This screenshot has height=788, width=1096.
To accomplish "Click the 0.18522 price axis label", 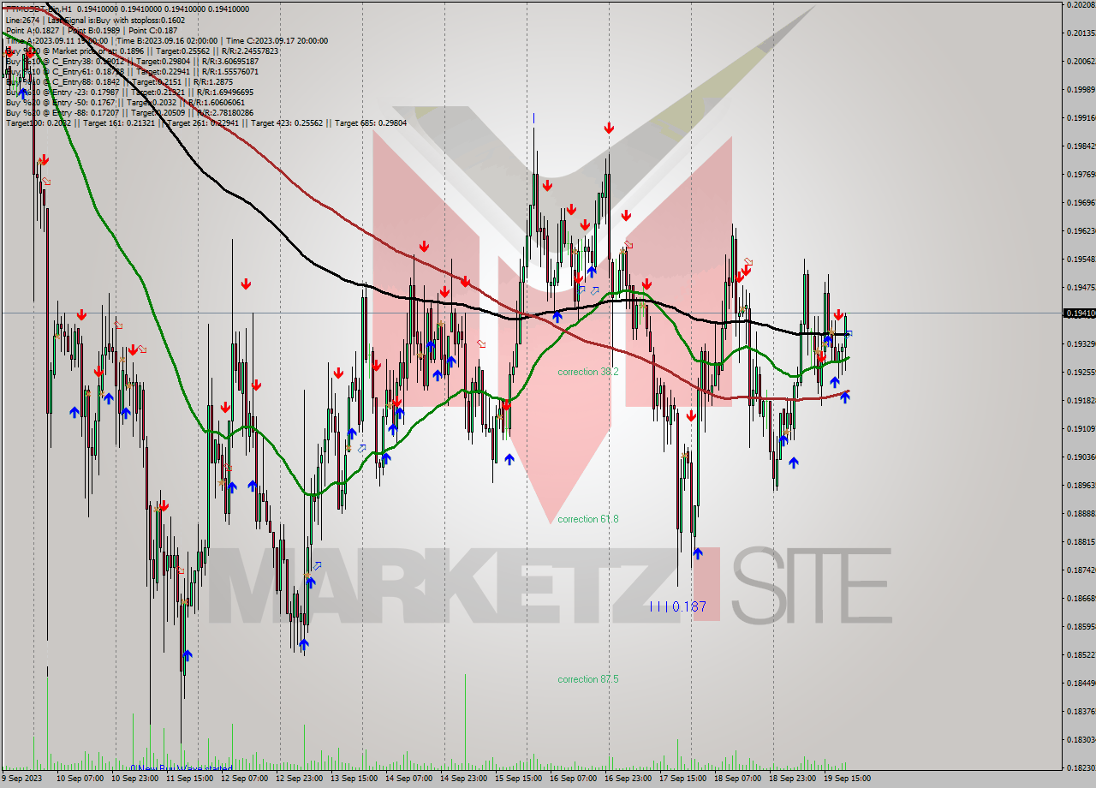I will 1081,654.
